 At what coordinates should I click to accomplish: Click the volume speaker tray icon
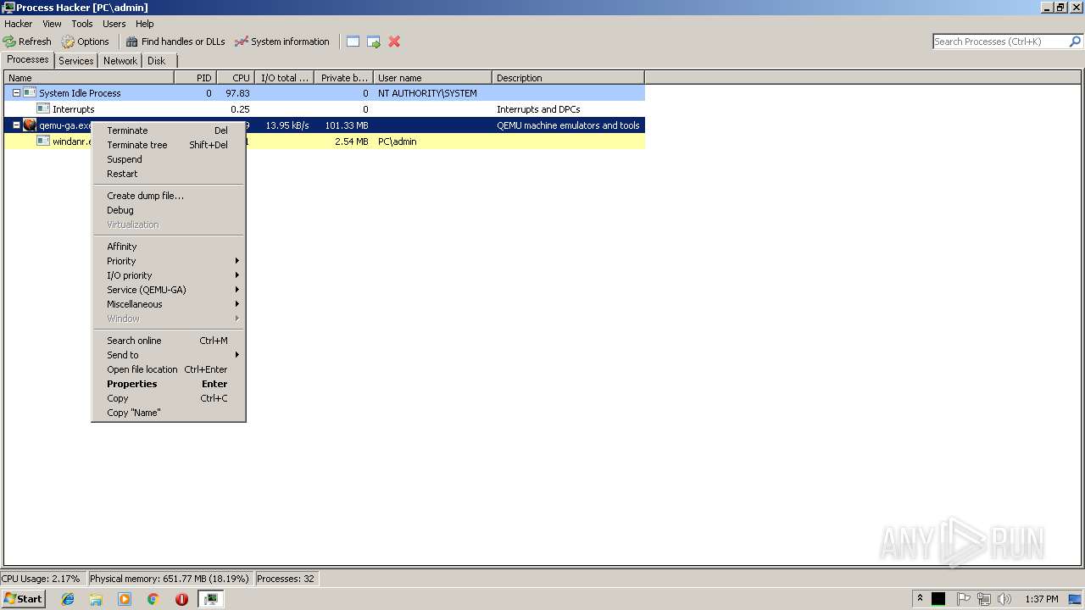click(1004, 599)
